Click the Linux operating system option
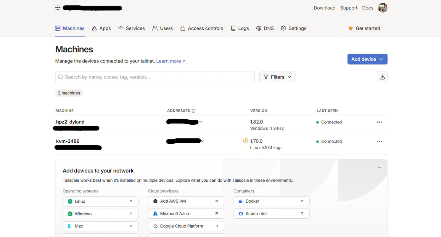 [x=101, y=201]
